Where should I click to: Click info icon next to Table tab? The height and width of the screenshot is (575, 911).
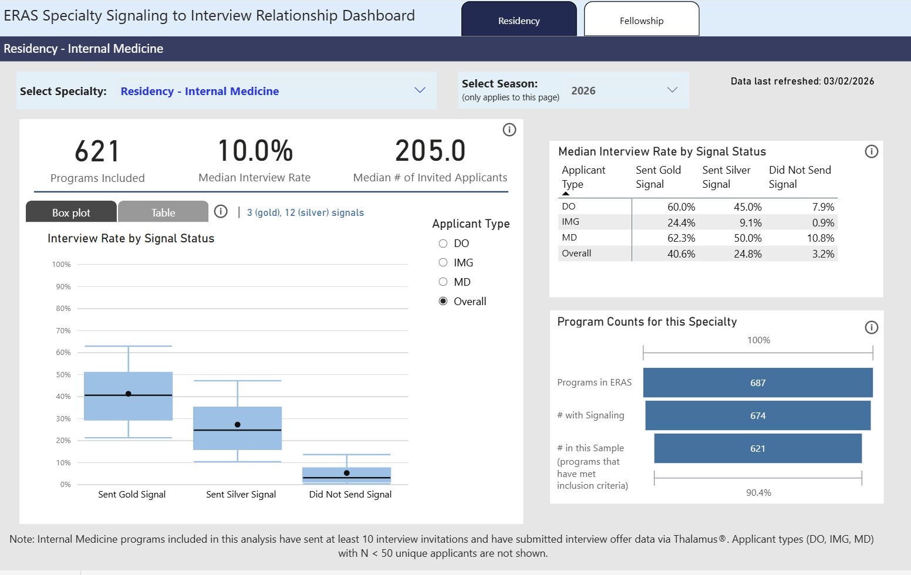coord(221,211)
